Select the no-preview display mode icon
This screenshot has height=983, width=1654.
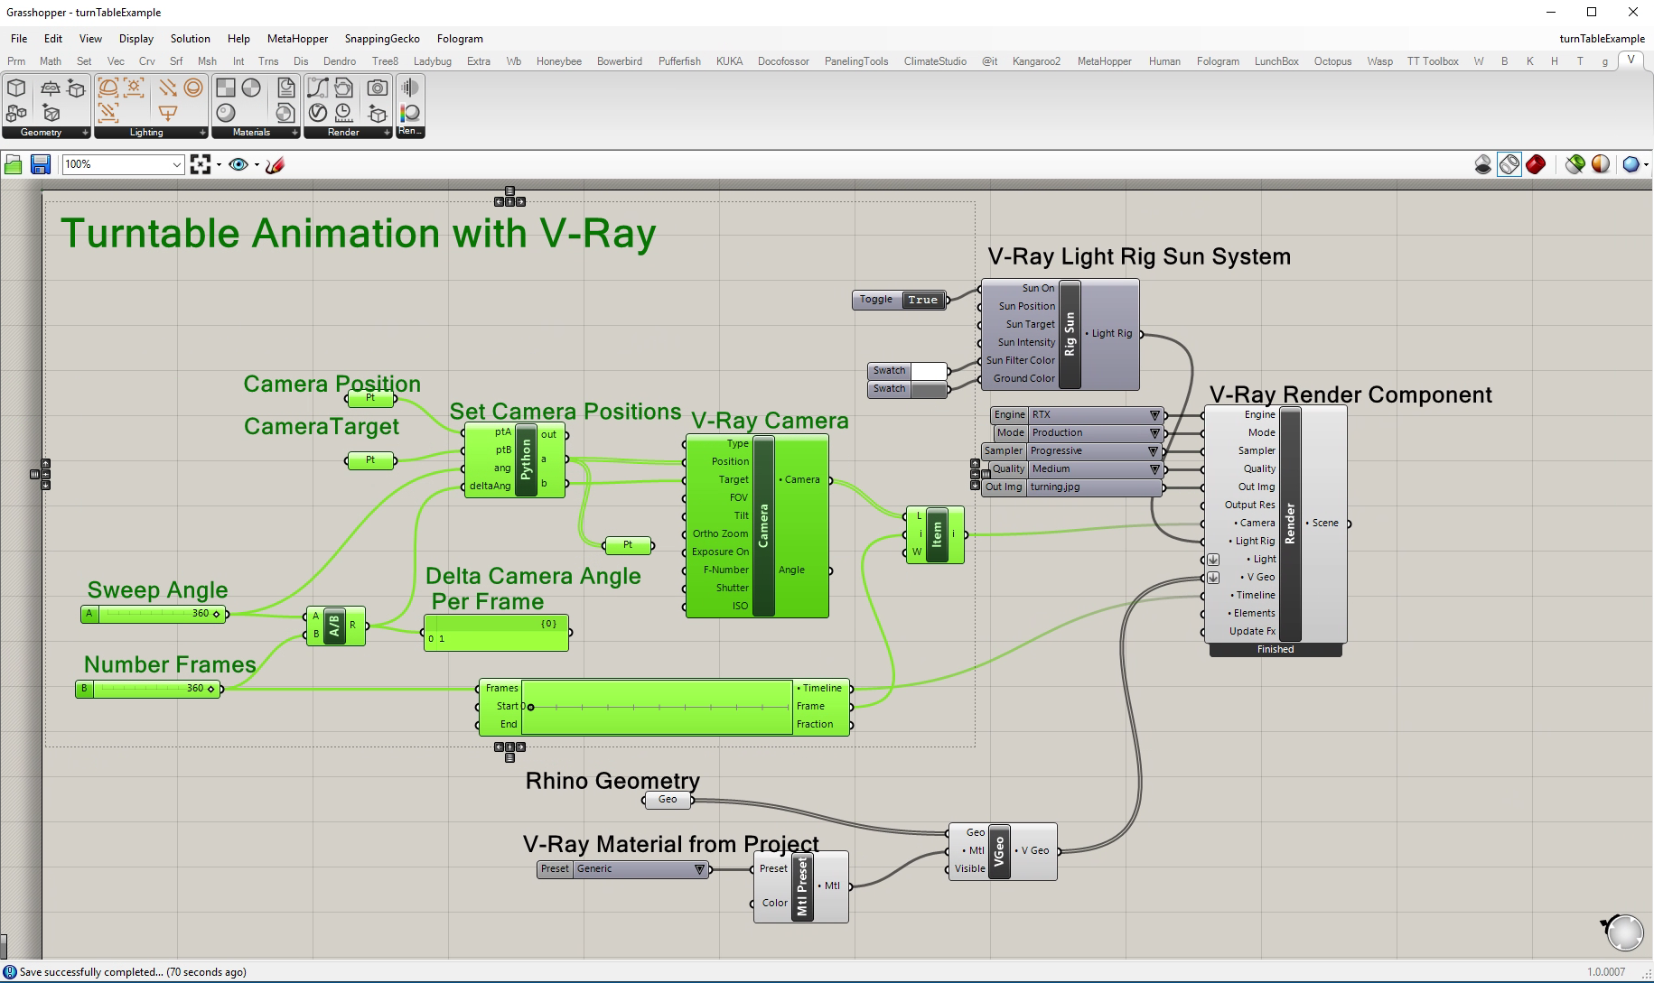coord(1483,164)
